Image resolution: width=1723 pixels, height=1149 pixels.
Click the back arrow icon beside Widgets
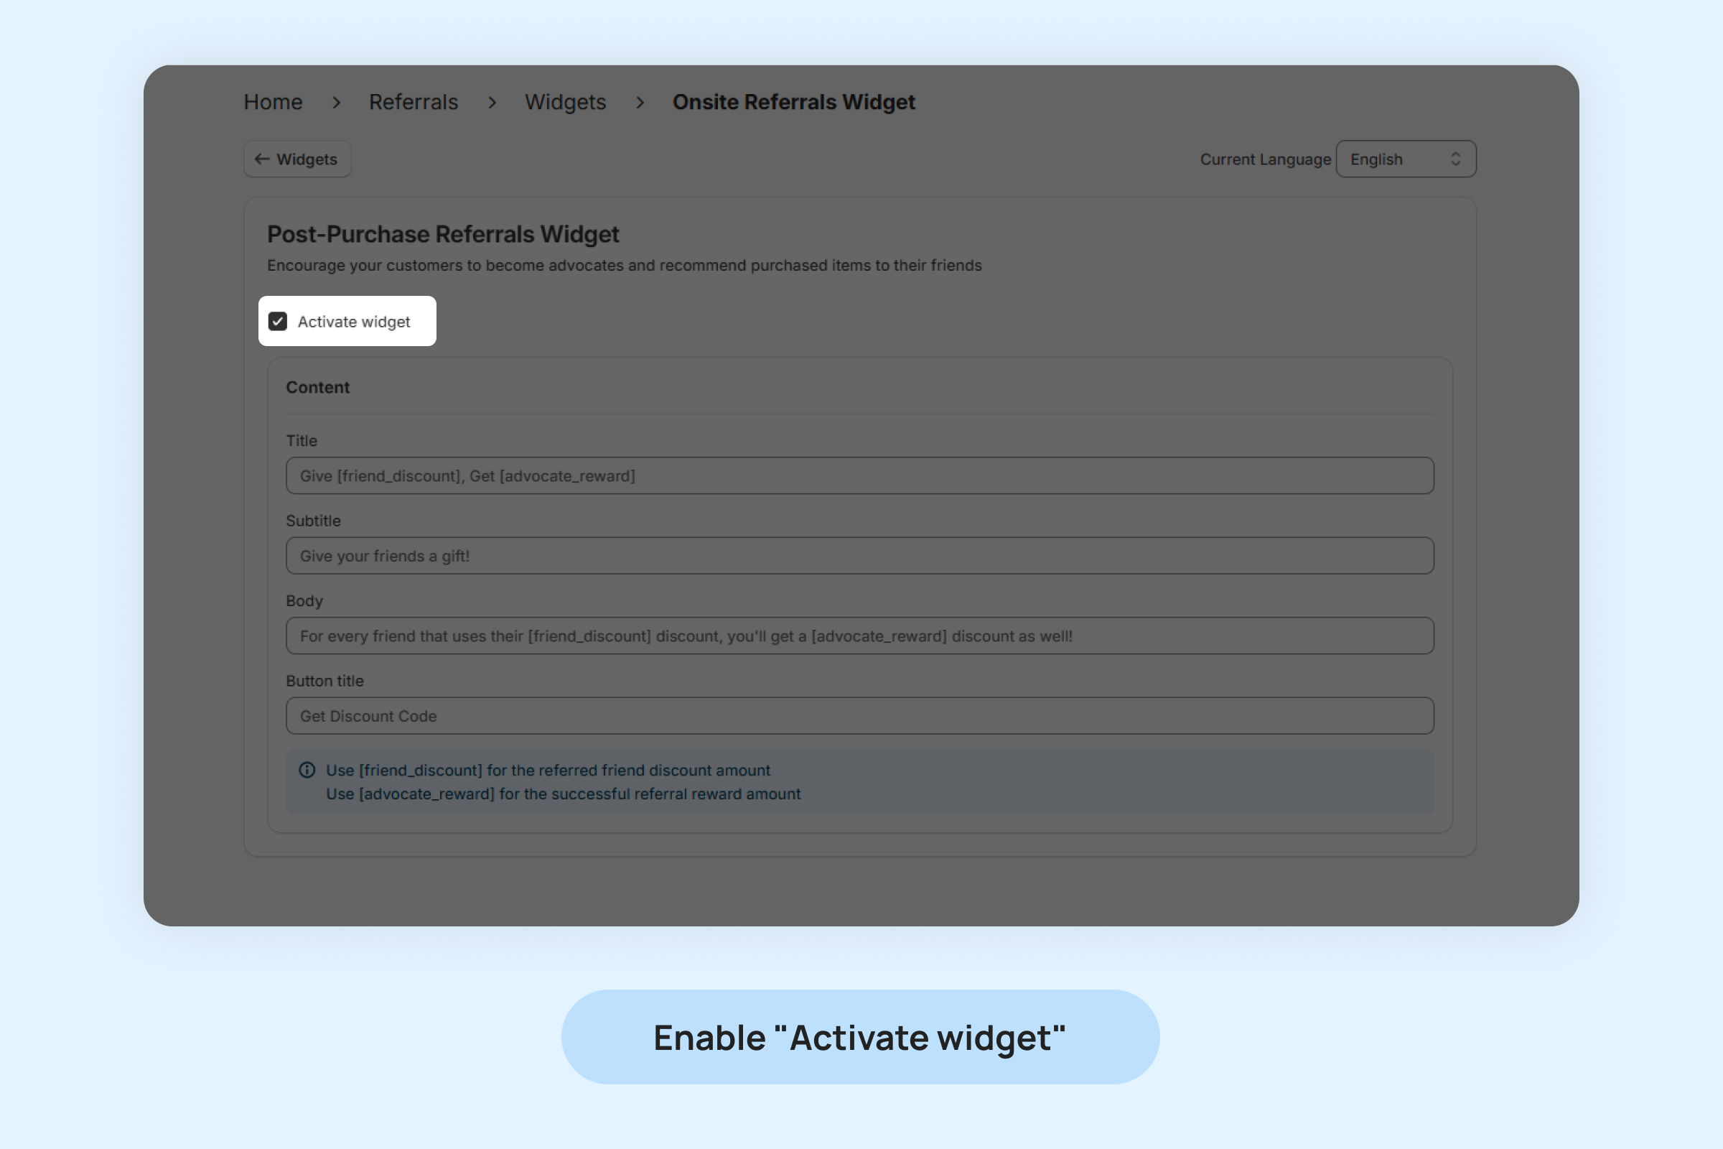click(261, 159)
